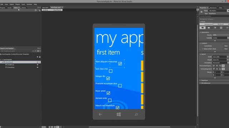229x128 pixels.
Task: Click the Windows logo button on phone
Action: coord(119,114)
